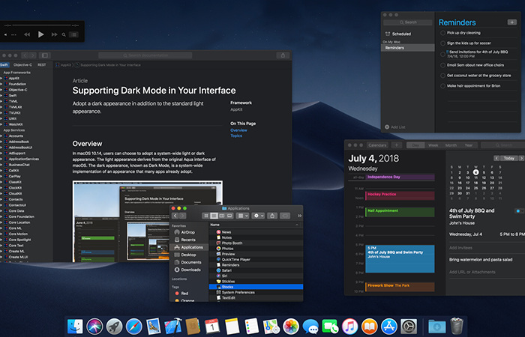Open Finder from the Dock

coord(75,327)
